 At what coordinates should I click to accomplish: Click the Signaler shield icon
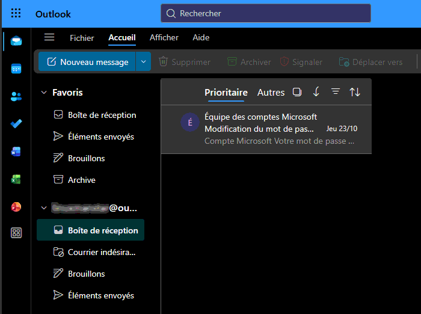tap(284, 62)
